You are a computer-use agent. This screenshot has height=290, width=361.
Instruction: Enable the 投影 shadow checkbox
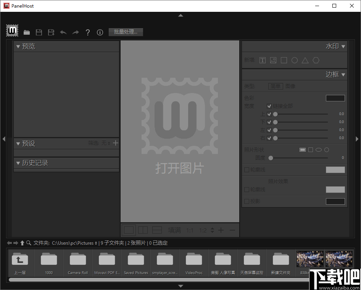click(247, 201)
